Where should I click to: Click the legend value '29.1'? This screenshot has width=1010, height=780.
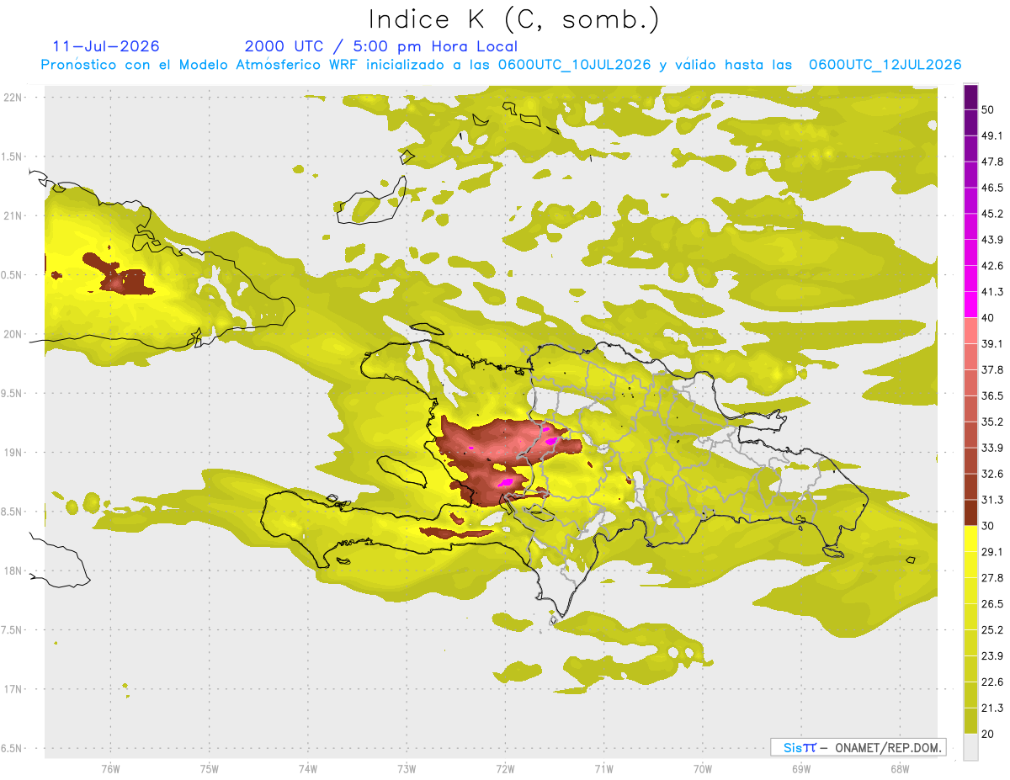pyautogui.click(x=992, y=552)
